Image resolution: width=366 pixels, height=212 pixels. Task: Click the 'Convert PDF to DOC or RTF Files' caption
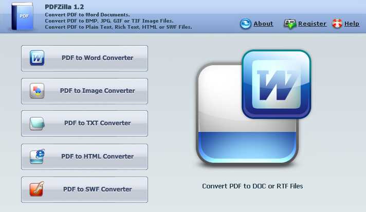tap(252, 186)
